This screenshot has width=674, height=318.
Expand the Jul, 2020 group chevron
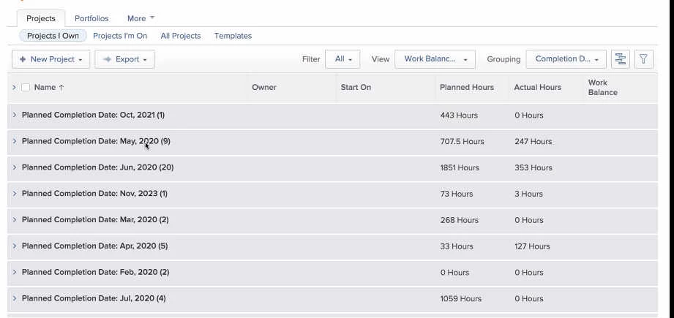(x=15, y=298)
